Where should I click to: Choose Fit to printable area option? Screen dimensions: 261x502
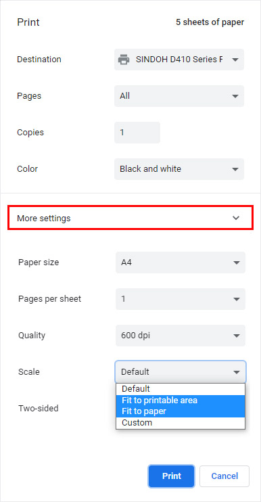[181, 401]
